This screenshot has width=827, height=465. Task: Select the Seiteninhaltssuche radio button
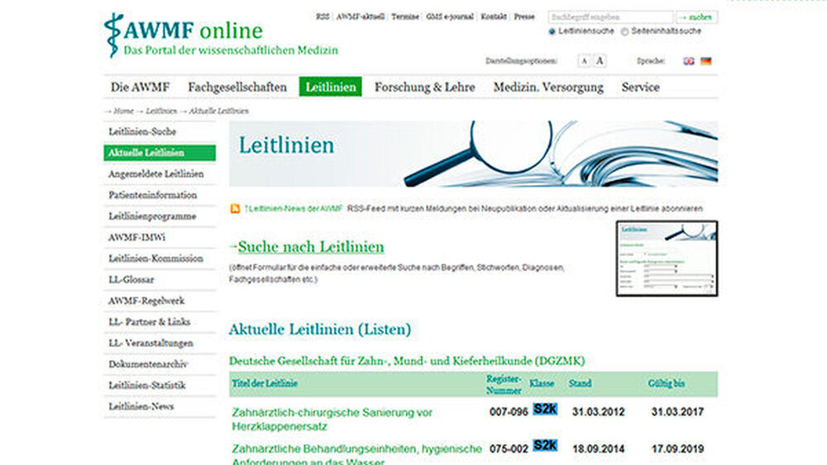(624, 31)
